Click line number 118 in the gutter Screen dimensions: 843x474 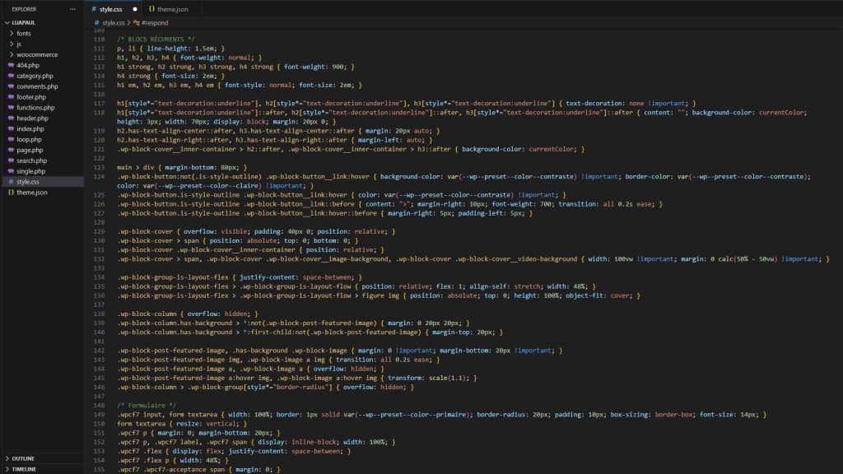[x=99, y=112]
